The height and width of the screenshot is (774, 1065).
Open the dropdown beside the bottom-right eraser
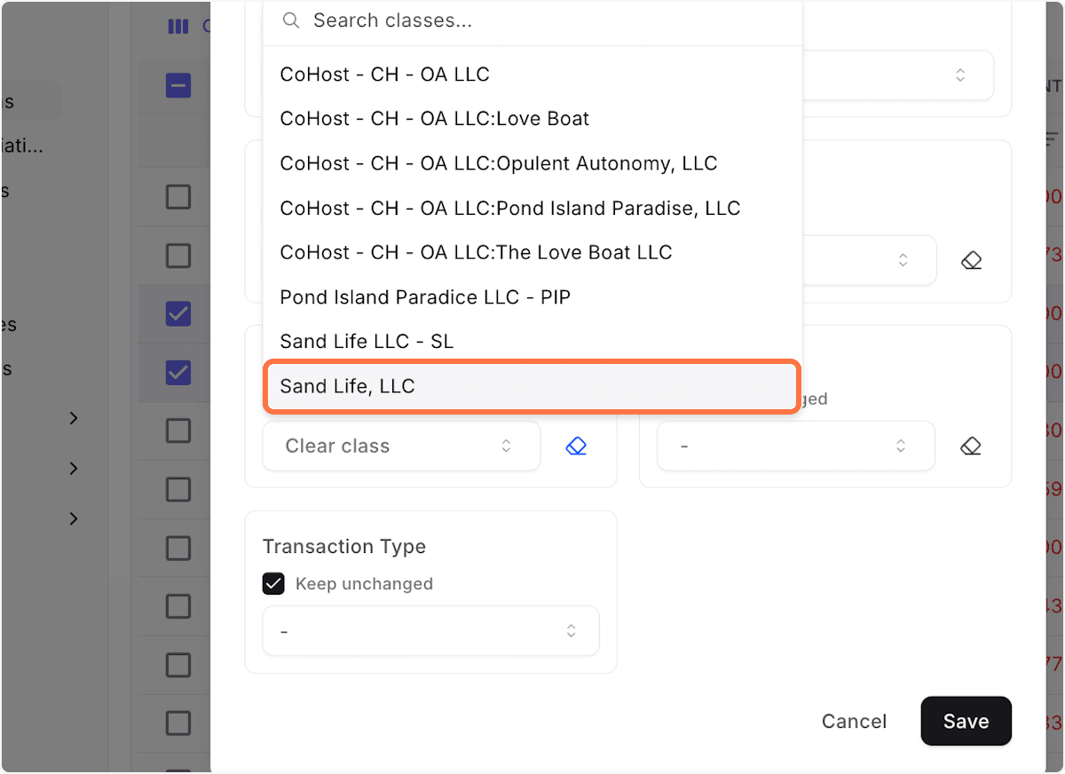[x=795, y=446]
